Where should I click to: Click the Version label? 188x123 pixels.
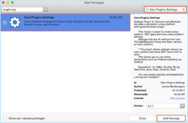pyautogui.click(x=139, y=106)
